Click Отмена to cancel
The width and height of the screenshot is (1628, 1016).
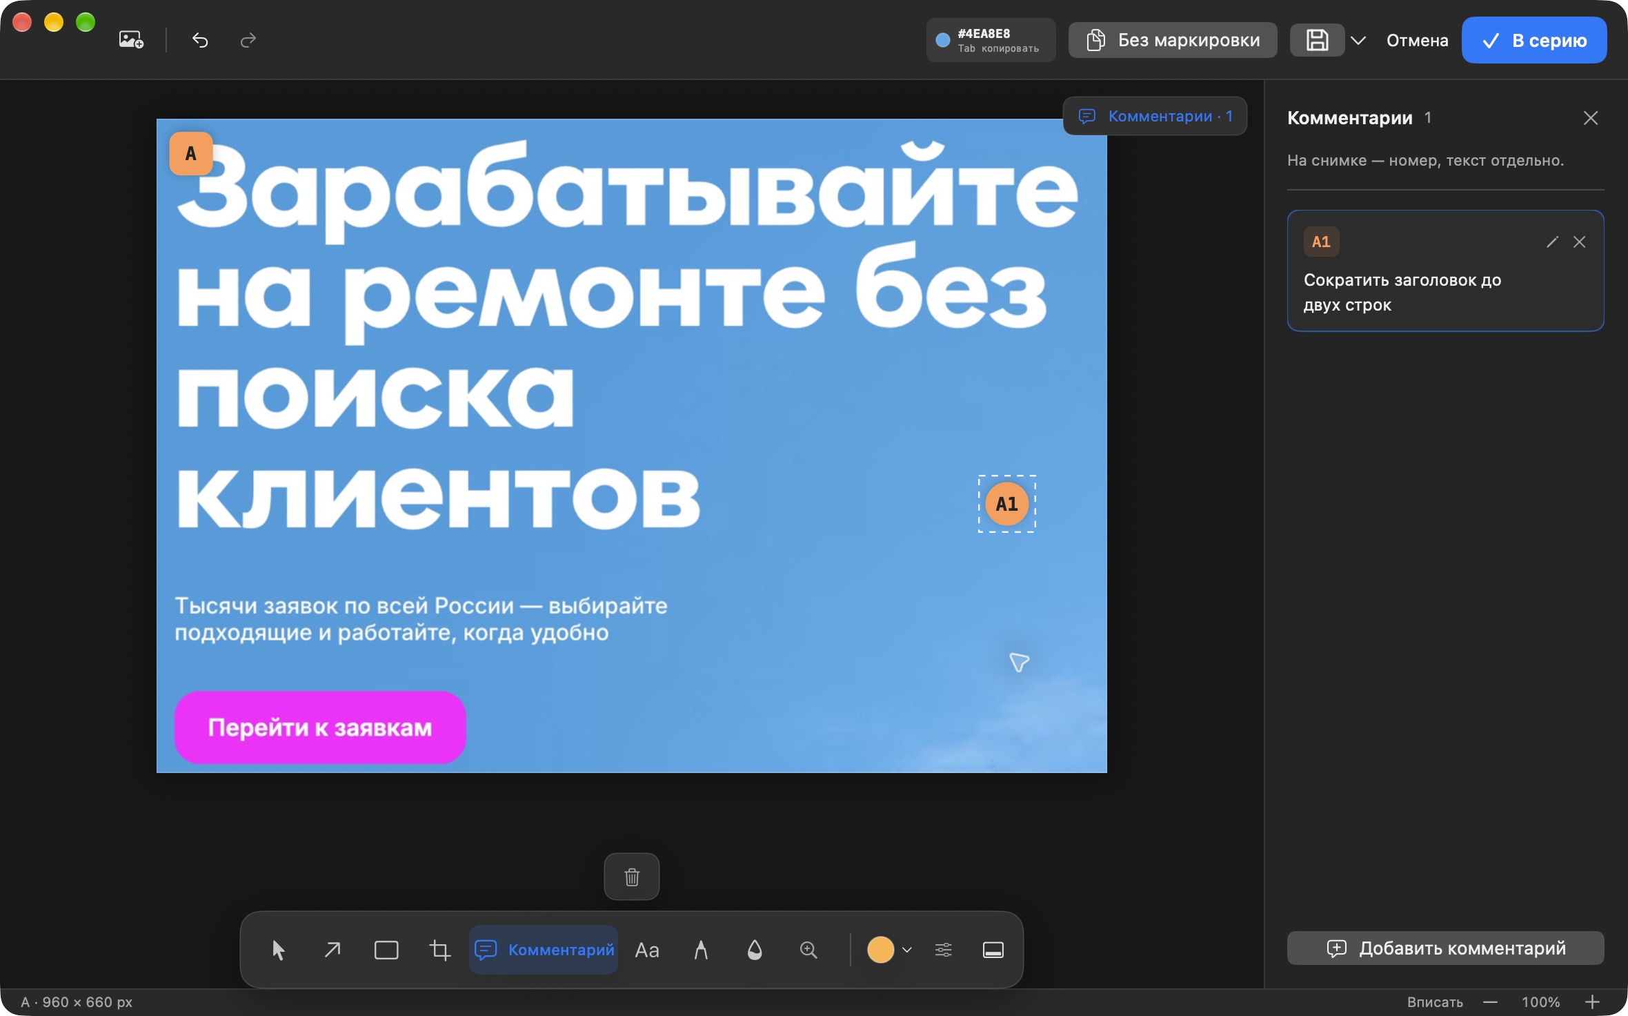[1417, 40]
